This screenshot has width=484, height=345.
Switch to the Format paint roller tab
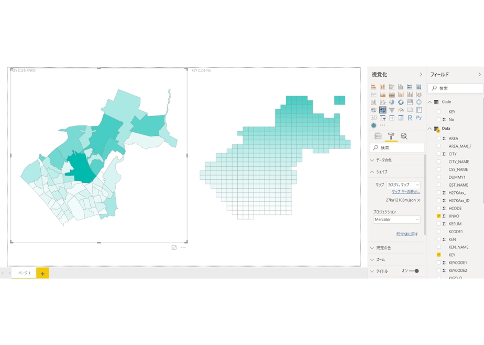click(391, 136)
